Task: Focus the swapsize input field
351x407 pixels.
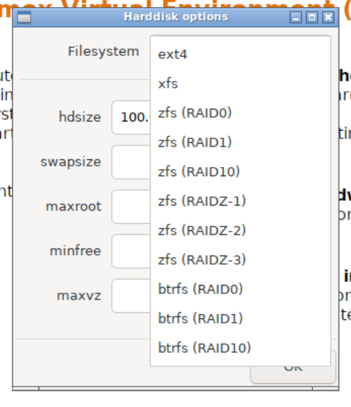Action: [131, 162]
